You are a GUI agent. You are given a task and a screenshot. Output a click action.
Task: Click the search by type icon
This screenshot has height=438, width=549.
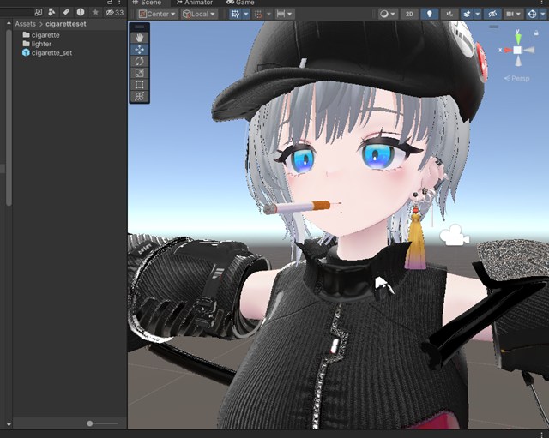tap(51, 13)
